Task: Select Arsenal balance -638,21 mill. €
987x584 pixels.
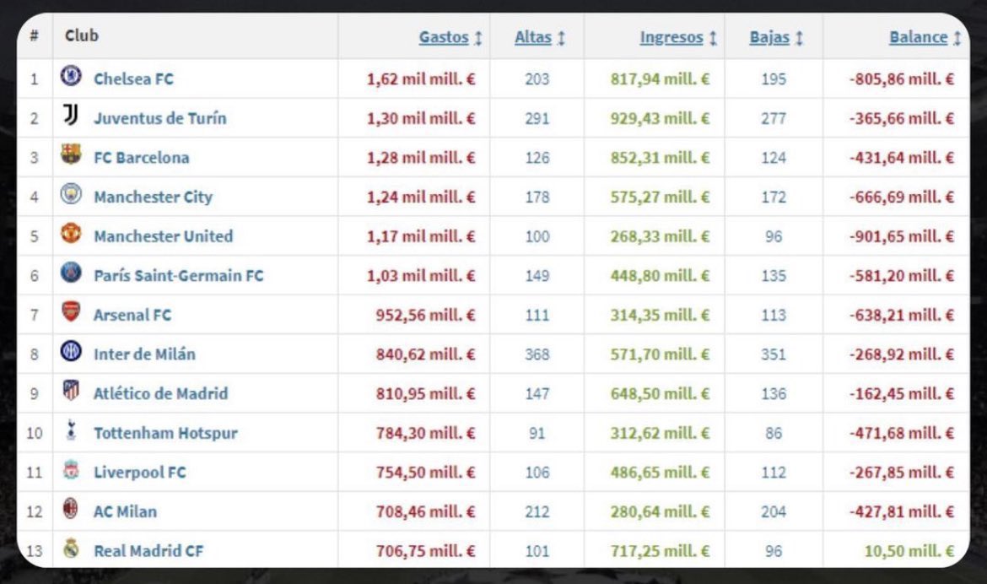Action: tap(902, 315)
